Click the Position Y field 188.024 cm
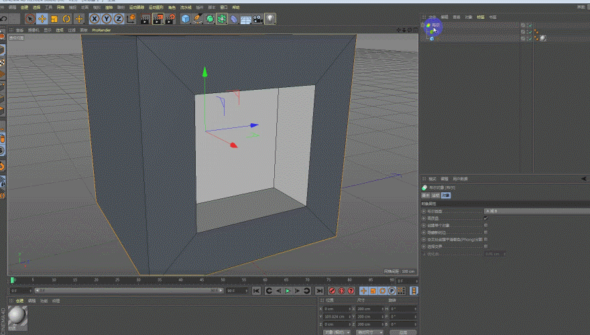 click(337, 317)
